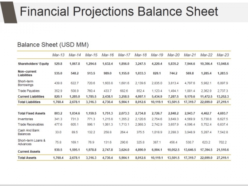Click Non-current Liabilities value 829.1
The image size is (248, 186).
pos(157,73)
